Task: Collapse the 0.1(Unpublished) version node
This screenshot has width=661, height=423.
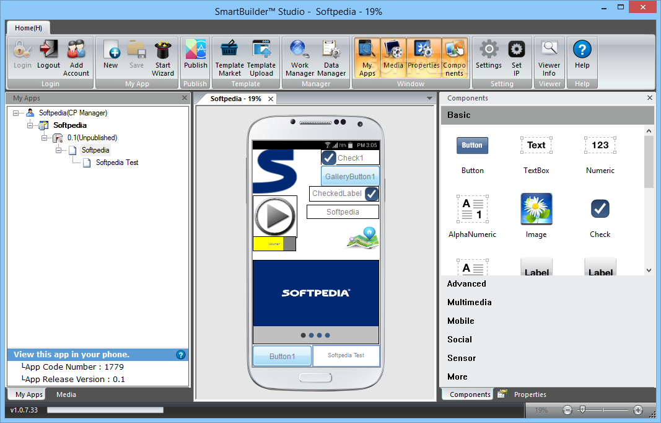Action: (x=44, y=138)
